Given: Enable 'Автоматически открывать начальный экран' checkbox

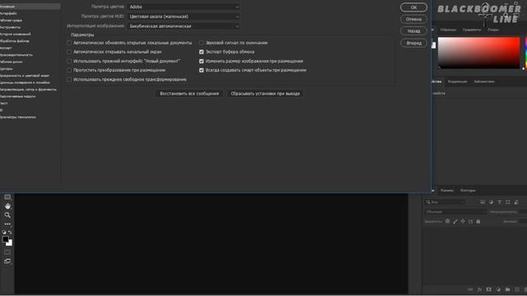Looking at the screenshot, I should (x=69, y=52).
